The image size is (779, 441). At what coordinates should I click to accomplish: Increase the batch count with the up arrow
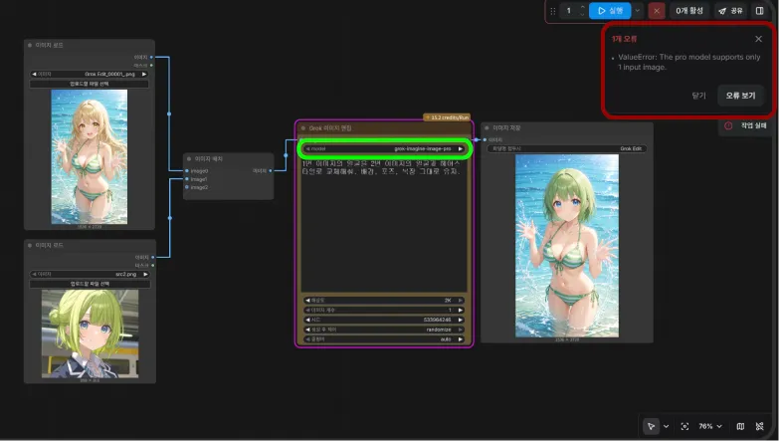582,7
